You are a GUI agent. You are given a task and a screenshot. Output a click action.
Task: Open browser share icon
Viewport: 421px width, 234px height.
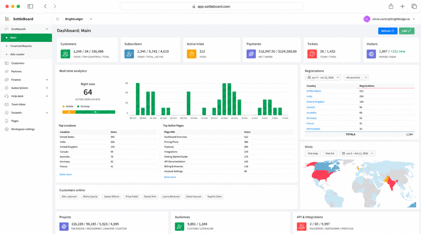(391, 6)
